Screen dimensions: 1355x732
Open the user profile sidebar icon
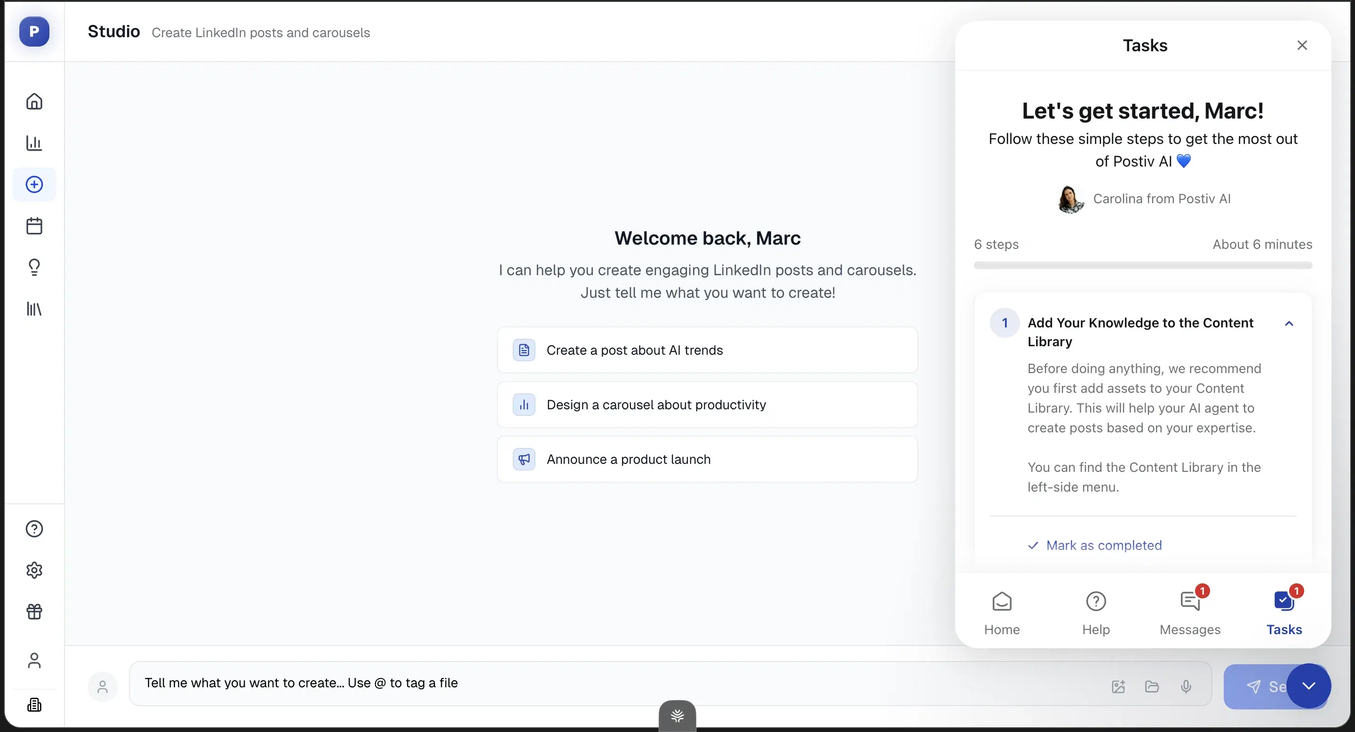pos(34,660)
